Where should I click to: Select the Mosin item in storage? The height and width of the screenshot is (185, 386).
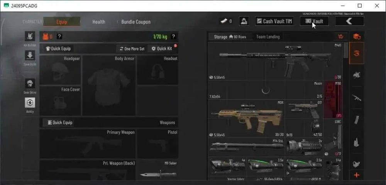tap(266, 90)
